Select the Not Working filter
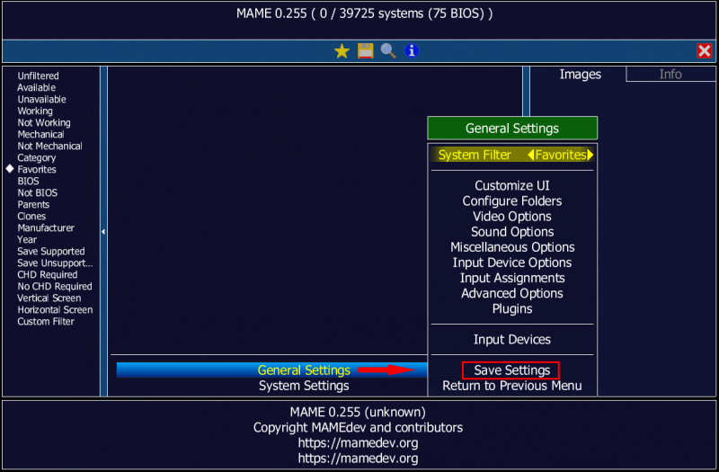 (44, 122)
